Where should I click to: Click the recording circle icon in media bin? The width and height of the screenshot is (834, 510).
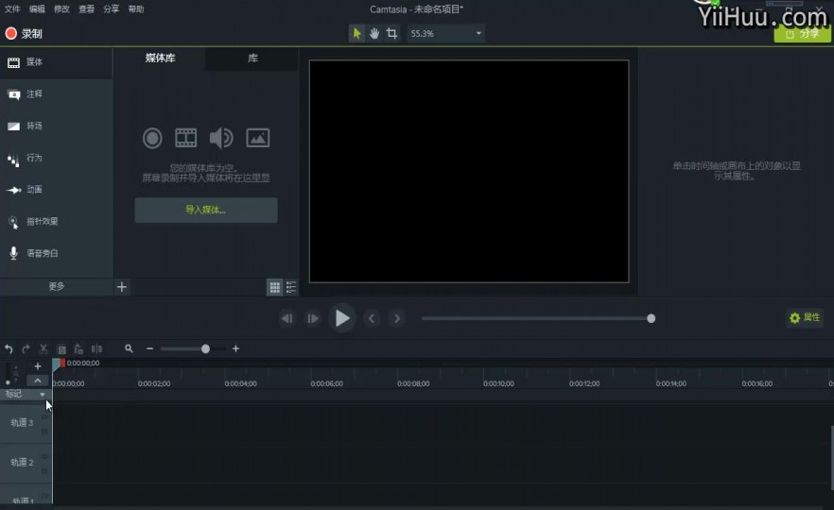coord(152,138)
